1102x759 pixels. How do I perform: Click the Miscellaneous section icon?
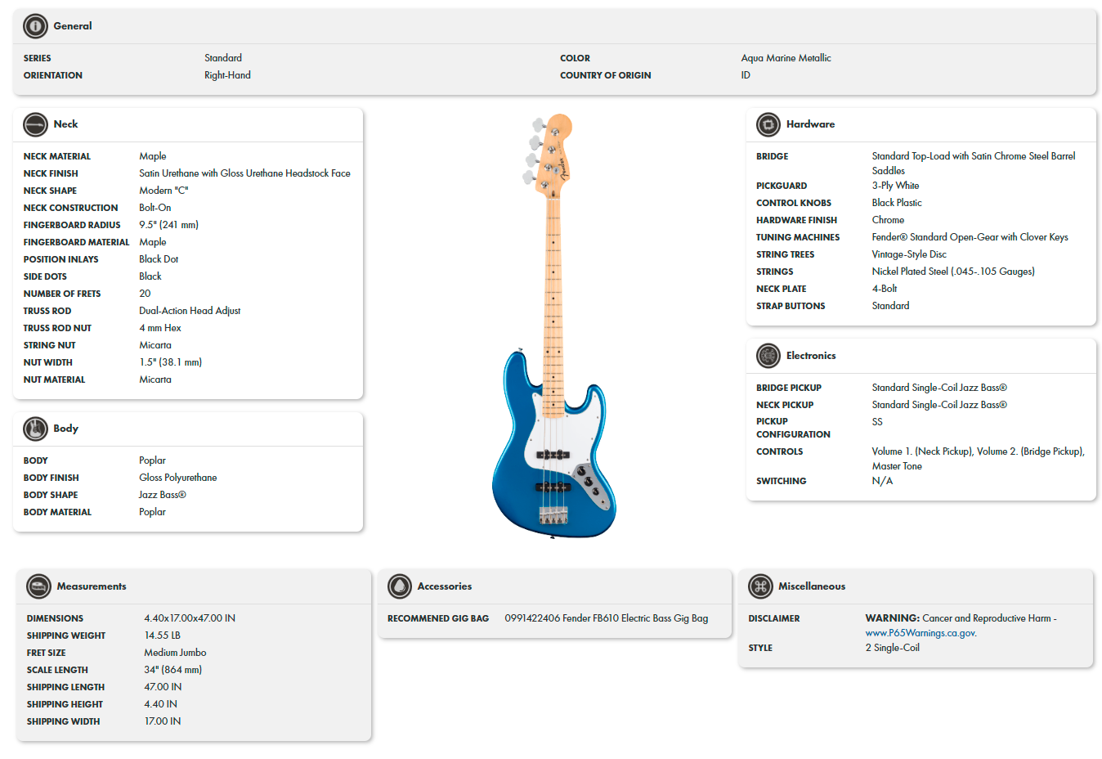(760, 586)
